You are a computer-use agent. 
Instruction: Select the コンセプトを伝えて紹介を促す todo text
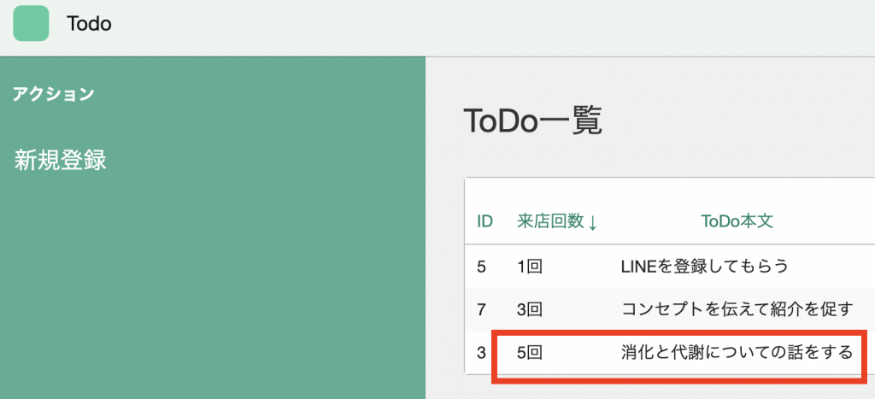pyautogui.click(x=735, y=308)
